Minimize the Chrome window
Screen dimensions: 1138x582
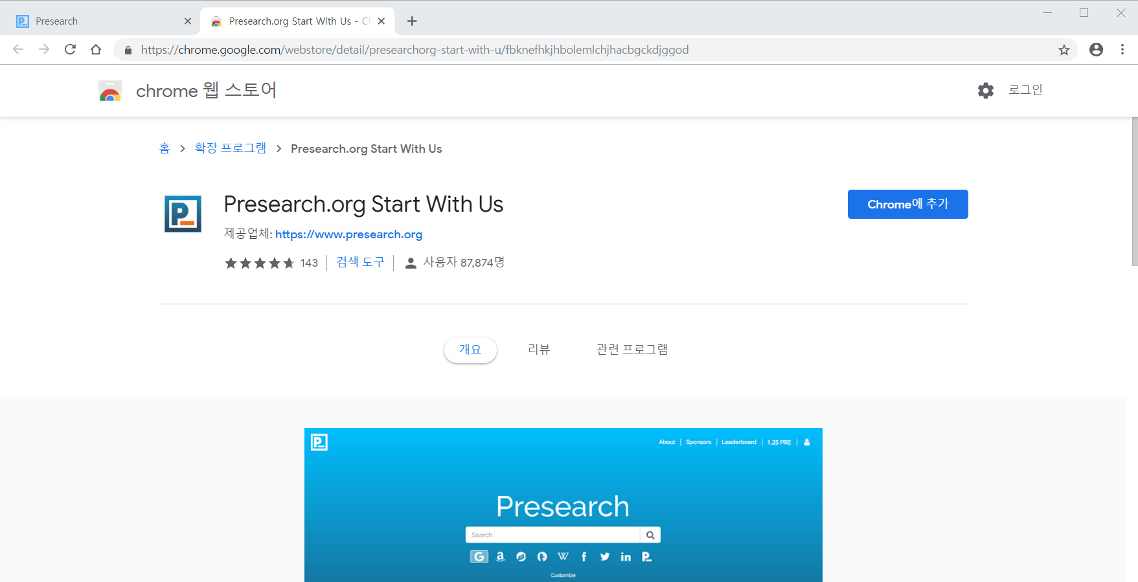pos(1047,13)
